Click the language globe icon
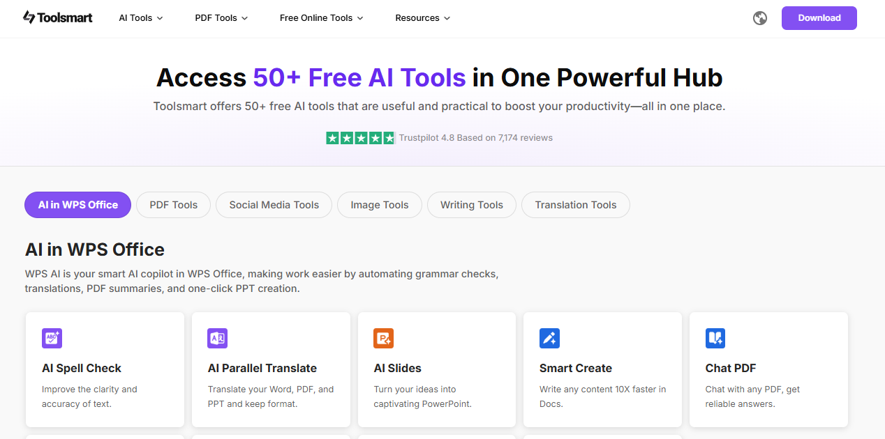The image size is (885, 439). click(x=759, y=18)
